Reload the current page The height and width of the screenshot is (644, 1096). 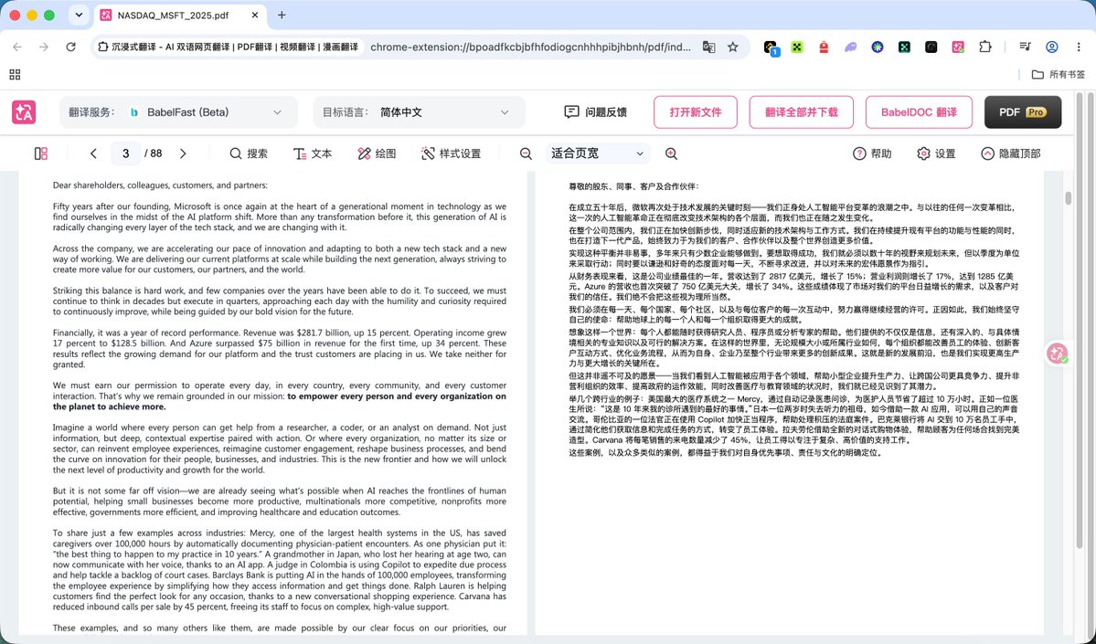(70, 47)
